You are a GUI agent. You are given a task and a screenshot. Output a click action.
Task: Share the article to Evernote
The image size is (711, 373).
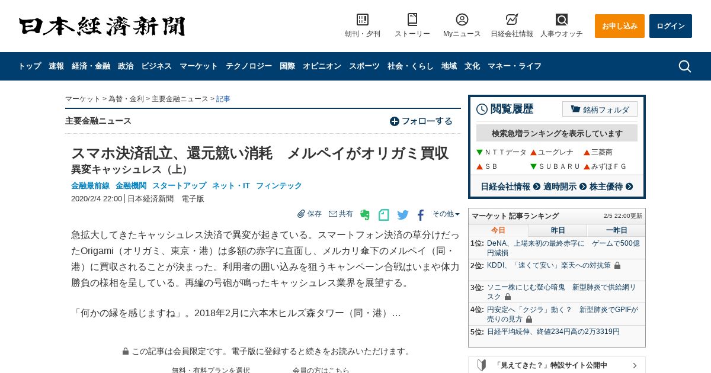tap(365, 215)
